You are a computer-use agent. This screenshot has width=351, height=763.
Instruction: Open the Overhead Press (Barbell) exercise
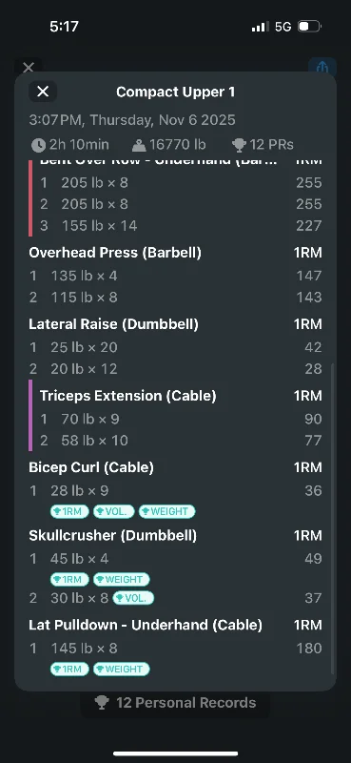pos(115,253)
